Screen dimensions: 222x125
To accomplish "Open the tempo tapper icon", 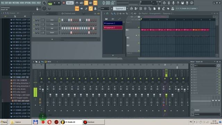I will (163, 8).
